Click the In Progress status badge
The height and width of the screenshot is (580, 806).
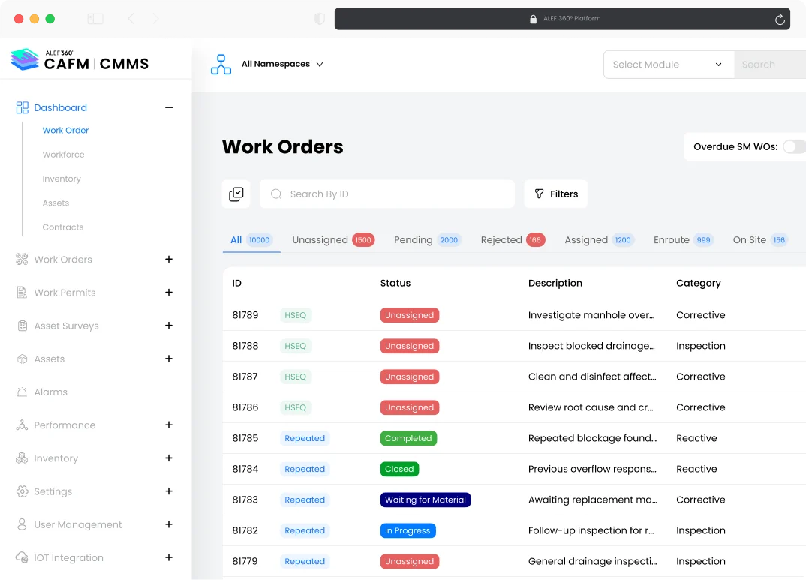[408, 530]
